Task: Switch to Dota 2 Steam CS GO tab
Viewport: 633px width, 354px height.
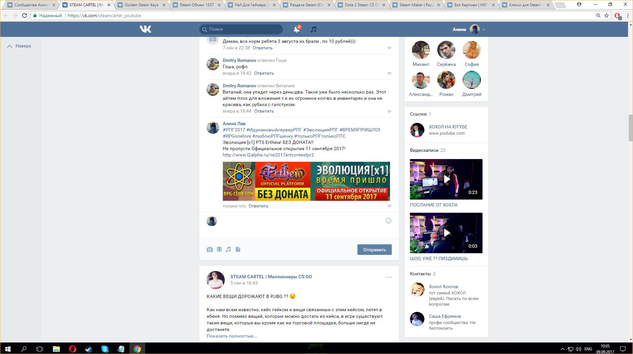Action: [361, 5]
